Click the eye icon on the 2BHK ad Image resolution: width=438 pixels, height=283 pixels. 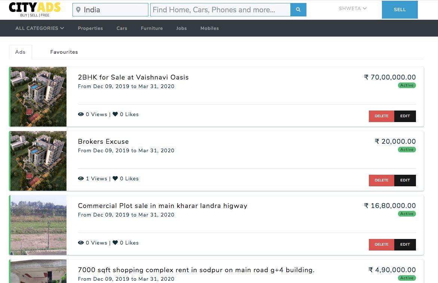click(81, 114)
